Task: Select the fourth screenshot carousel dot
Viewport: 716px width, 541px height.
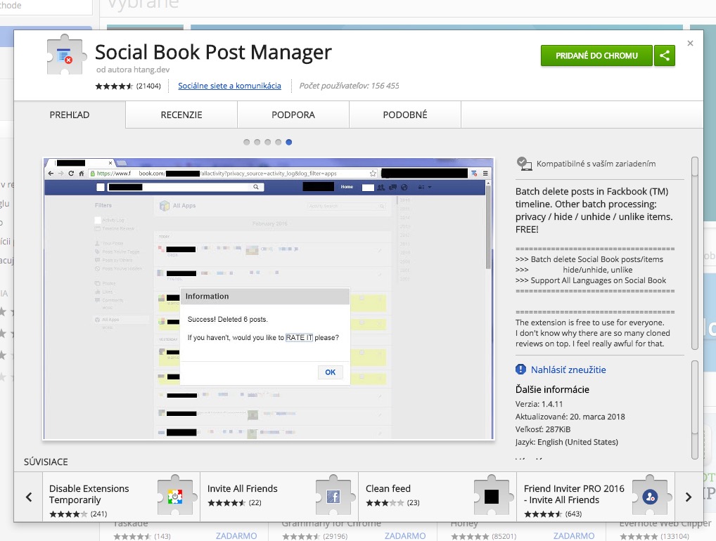Action: [x=278, y=143]
